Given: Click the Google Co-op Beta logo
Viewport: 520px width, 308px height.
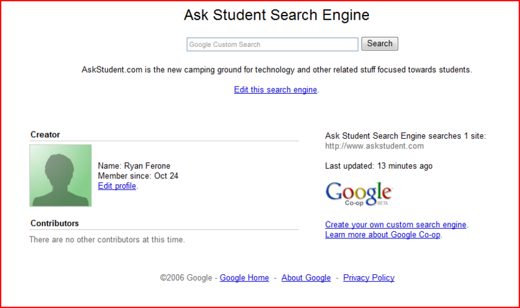Looking at the screenshot, I should [x=359, y=194].
